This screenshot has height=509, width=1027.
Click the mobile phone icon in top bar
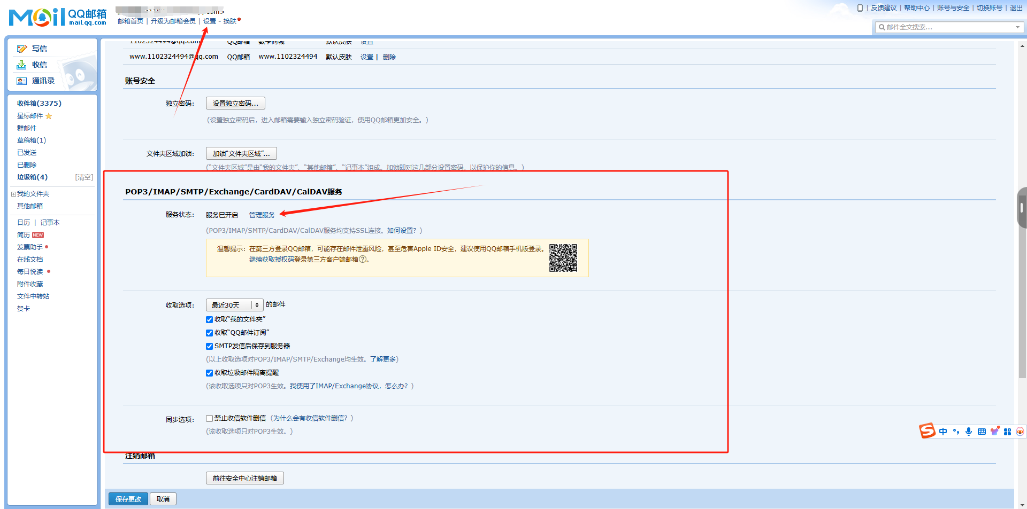point(860,8)
